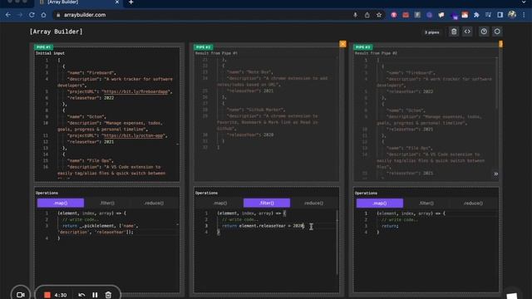This screenshot has height=299, width=532.
Task: Click the Initial input label in Pipe #1
Action: tap(50, 53)
